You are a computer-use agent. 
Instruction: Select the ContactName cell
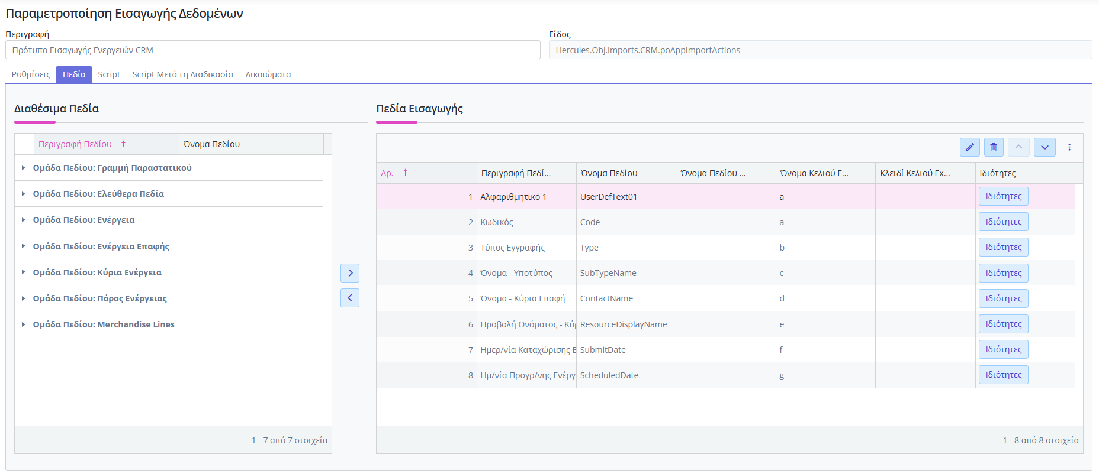(x=626, y=298)
